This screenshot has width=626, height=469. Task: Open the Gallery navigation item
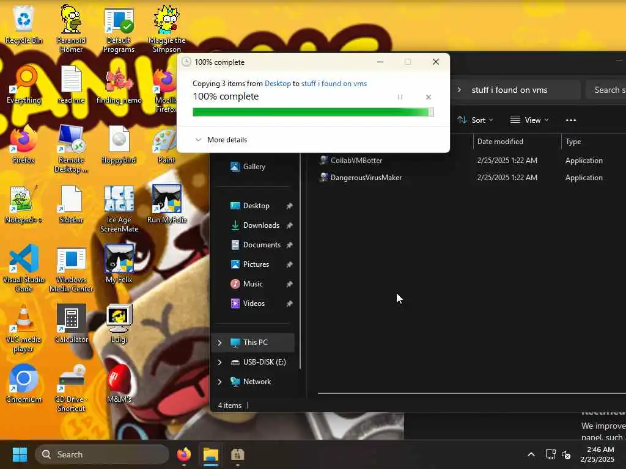[254, 167]
